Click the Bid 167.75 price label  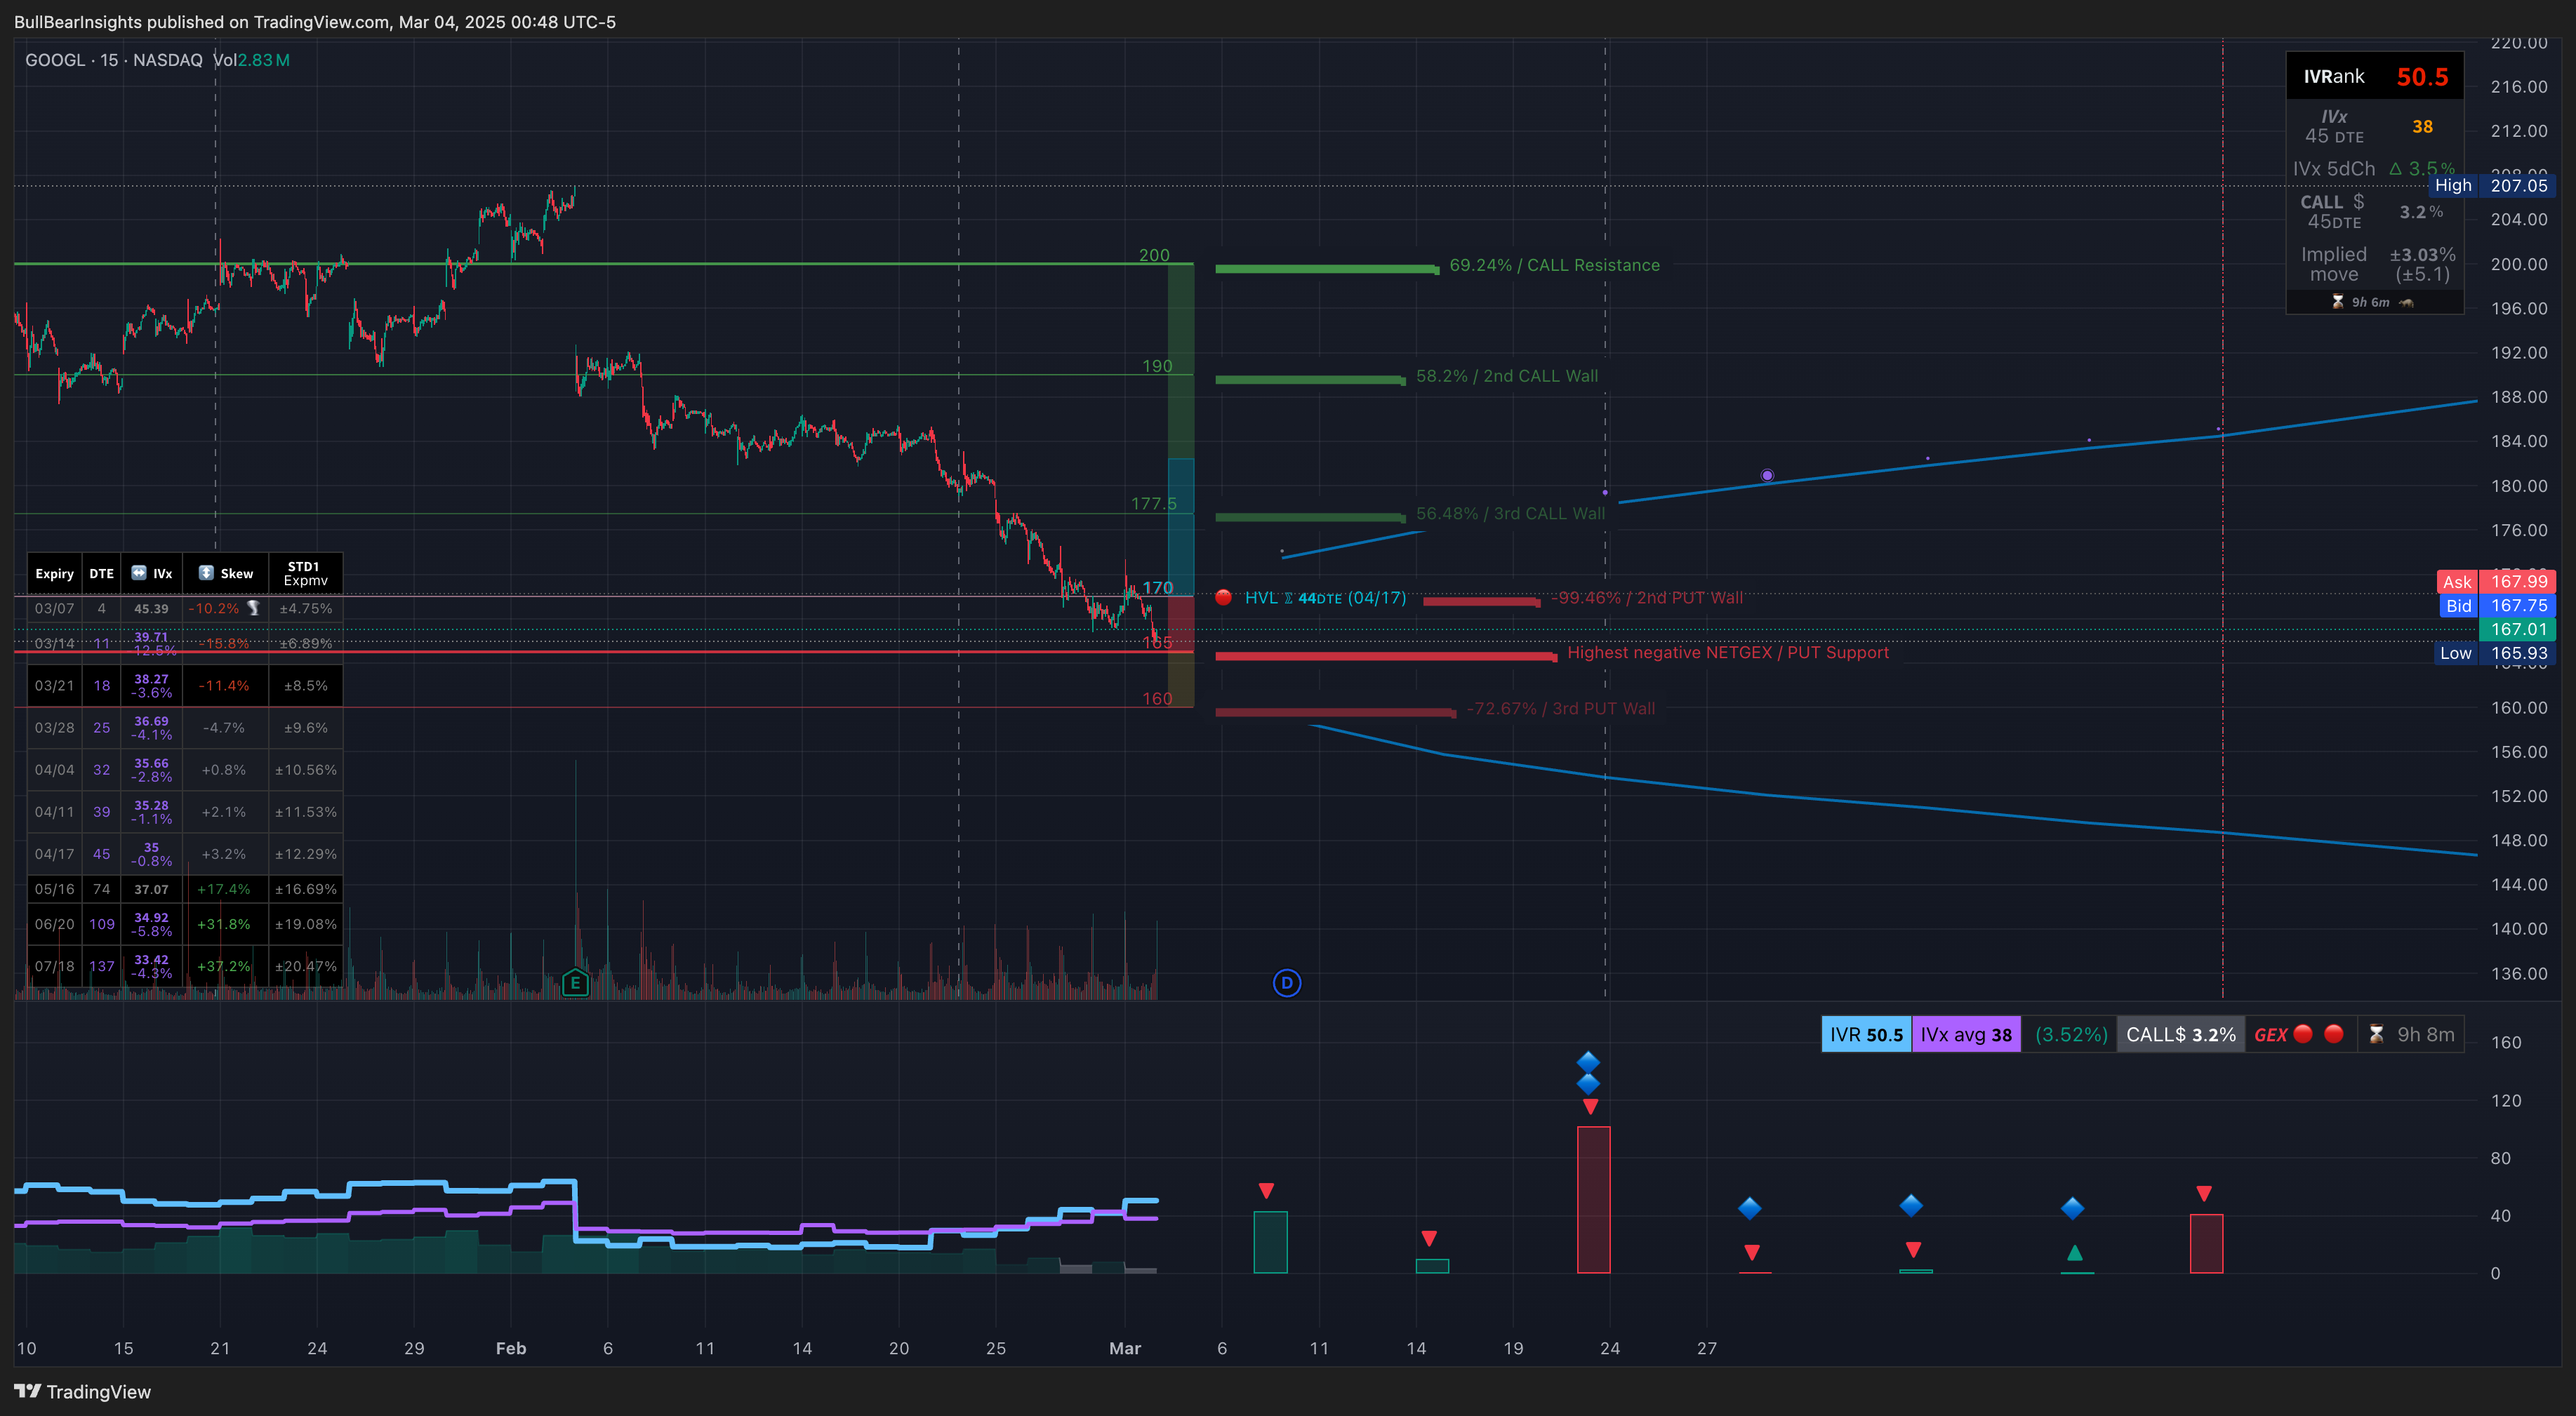tap(2496, 605)
